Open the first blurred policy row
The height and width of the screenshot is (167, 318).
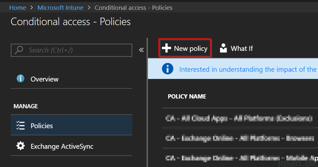click(239, 118)
